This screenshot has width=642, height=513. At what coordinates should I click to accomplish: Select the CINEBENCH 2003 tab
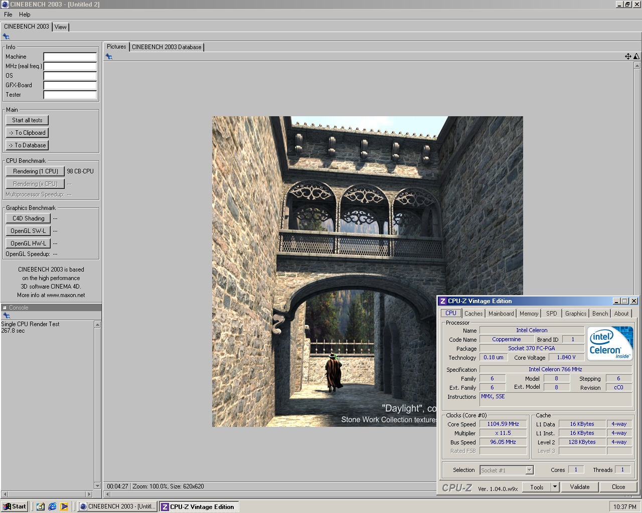click(x=27, y=27)
